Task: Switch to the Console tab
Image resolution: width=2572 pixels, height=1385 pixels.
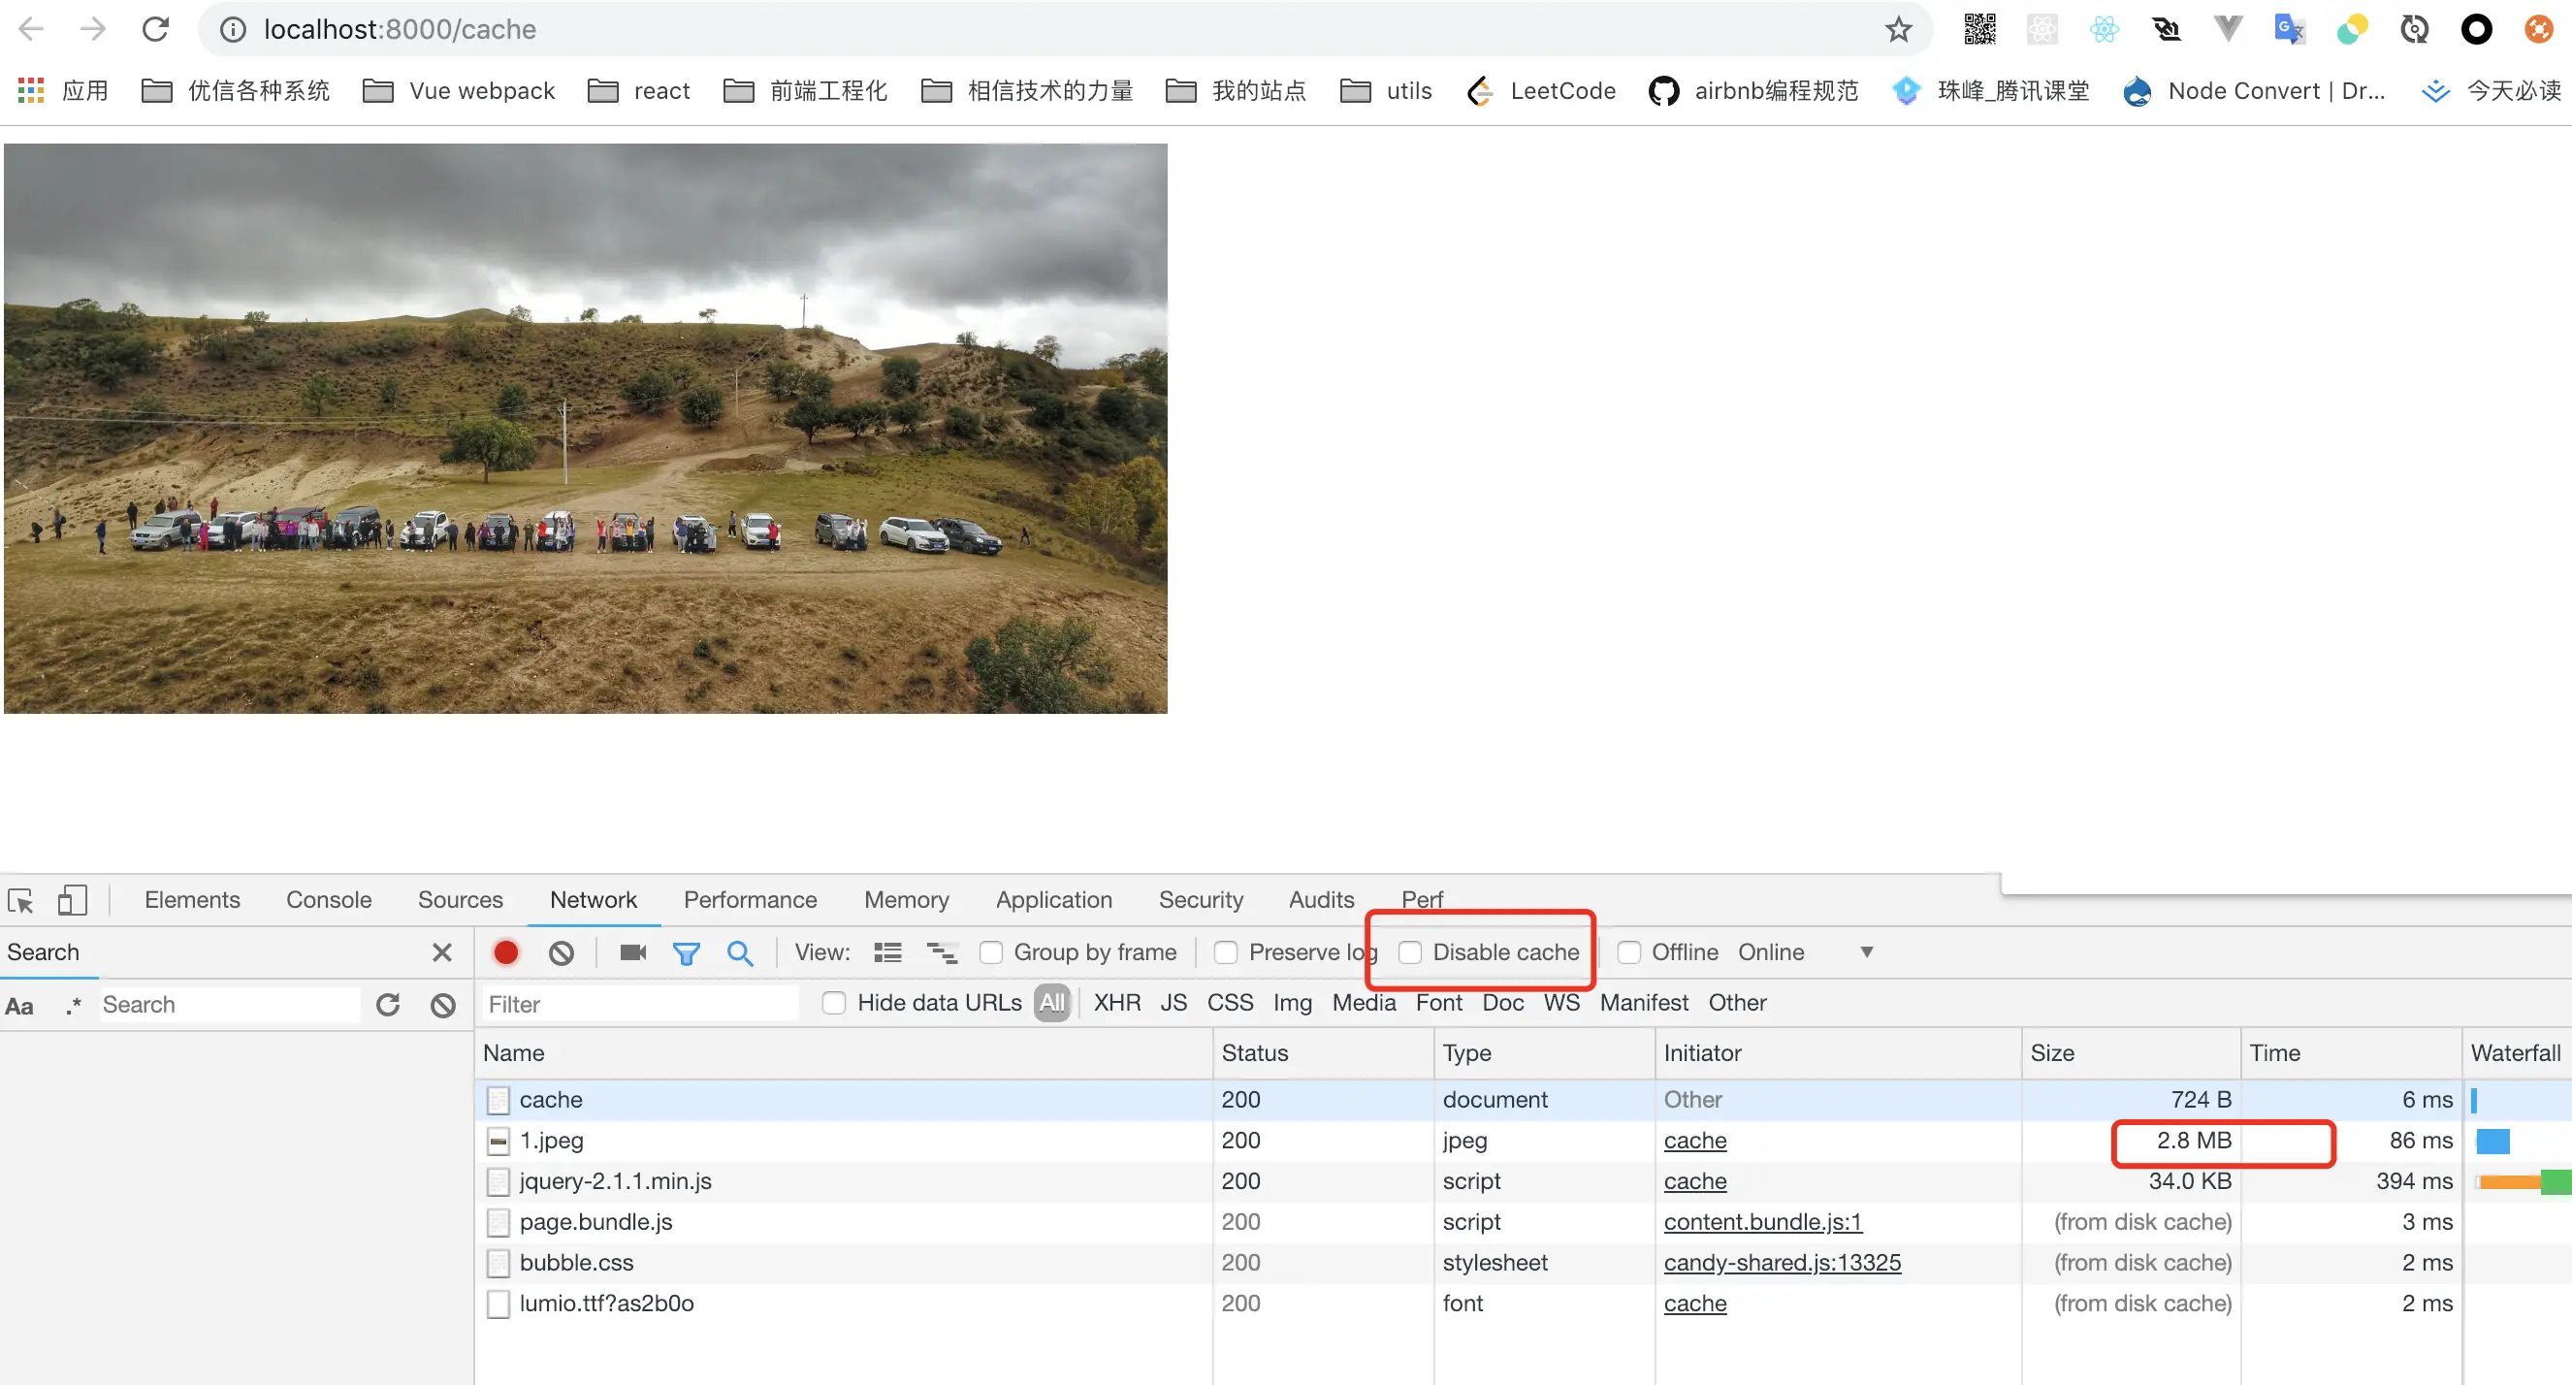Action: point(329,900)
